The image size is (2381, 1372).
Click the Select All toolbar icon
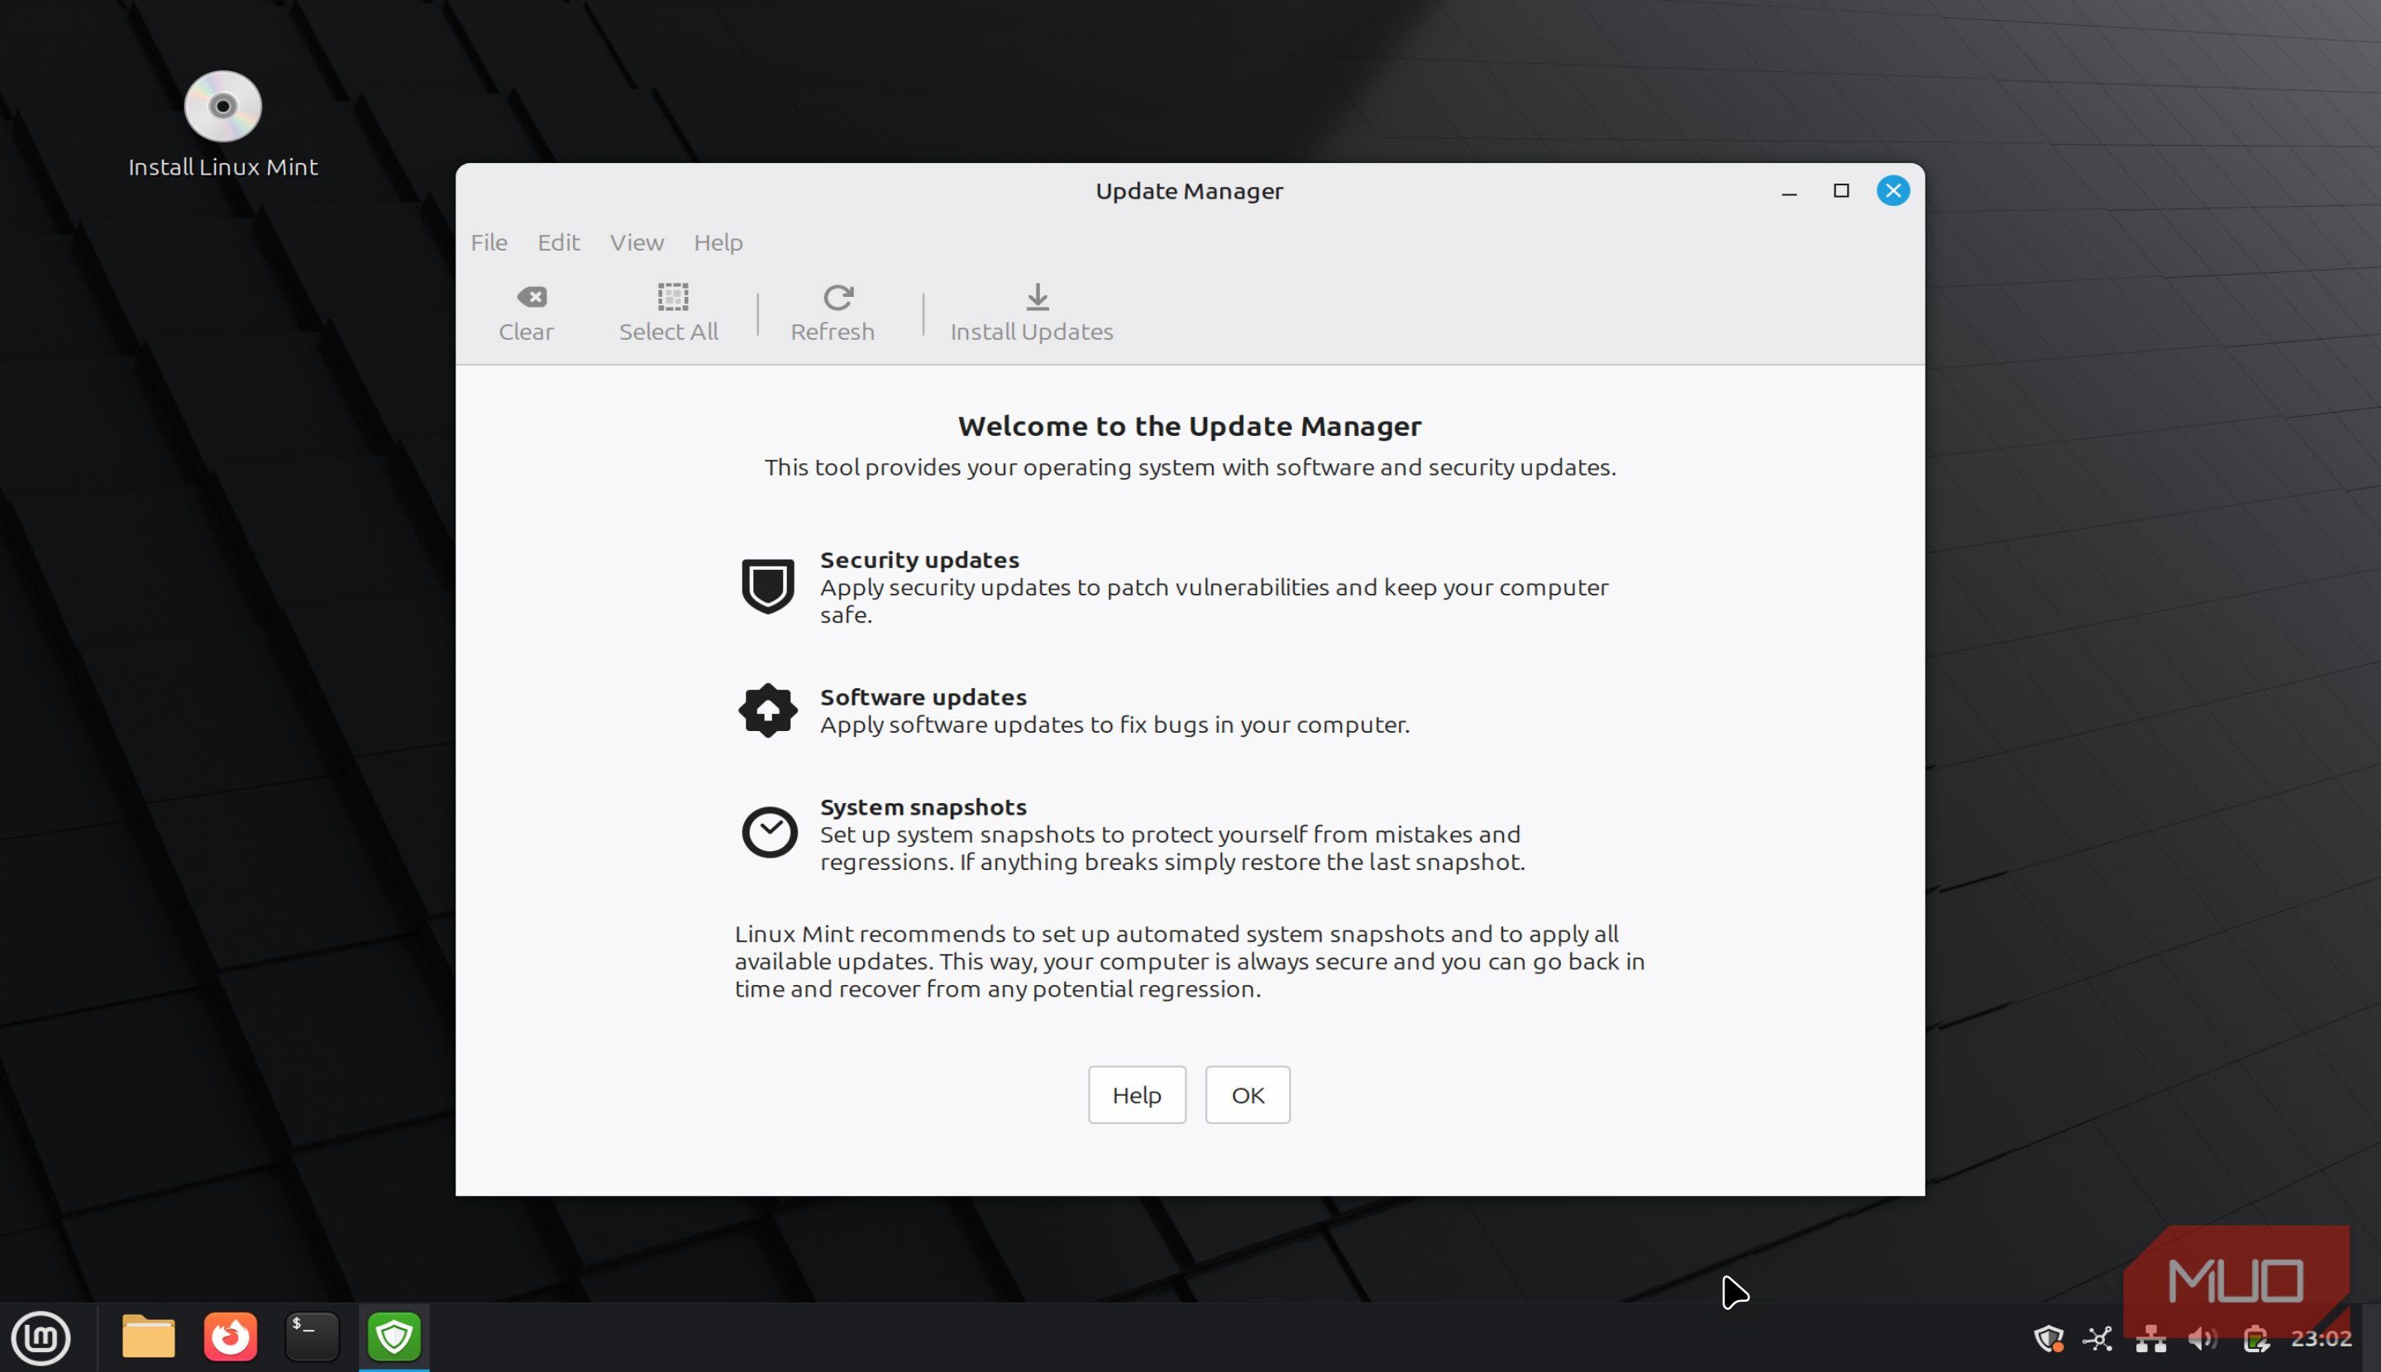tap(669, 312)
